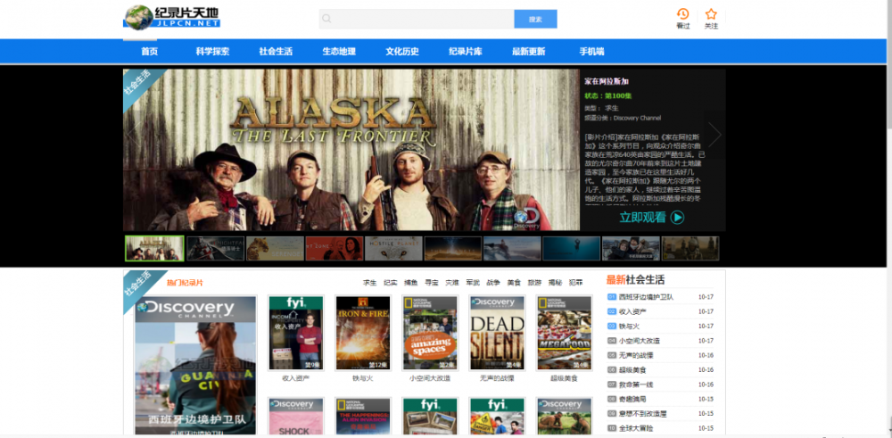Screen dimensions: 892x438
Task: Open the Happenings Alien Invasion poster
Action: pyautogui.click(x=363, y=417)
